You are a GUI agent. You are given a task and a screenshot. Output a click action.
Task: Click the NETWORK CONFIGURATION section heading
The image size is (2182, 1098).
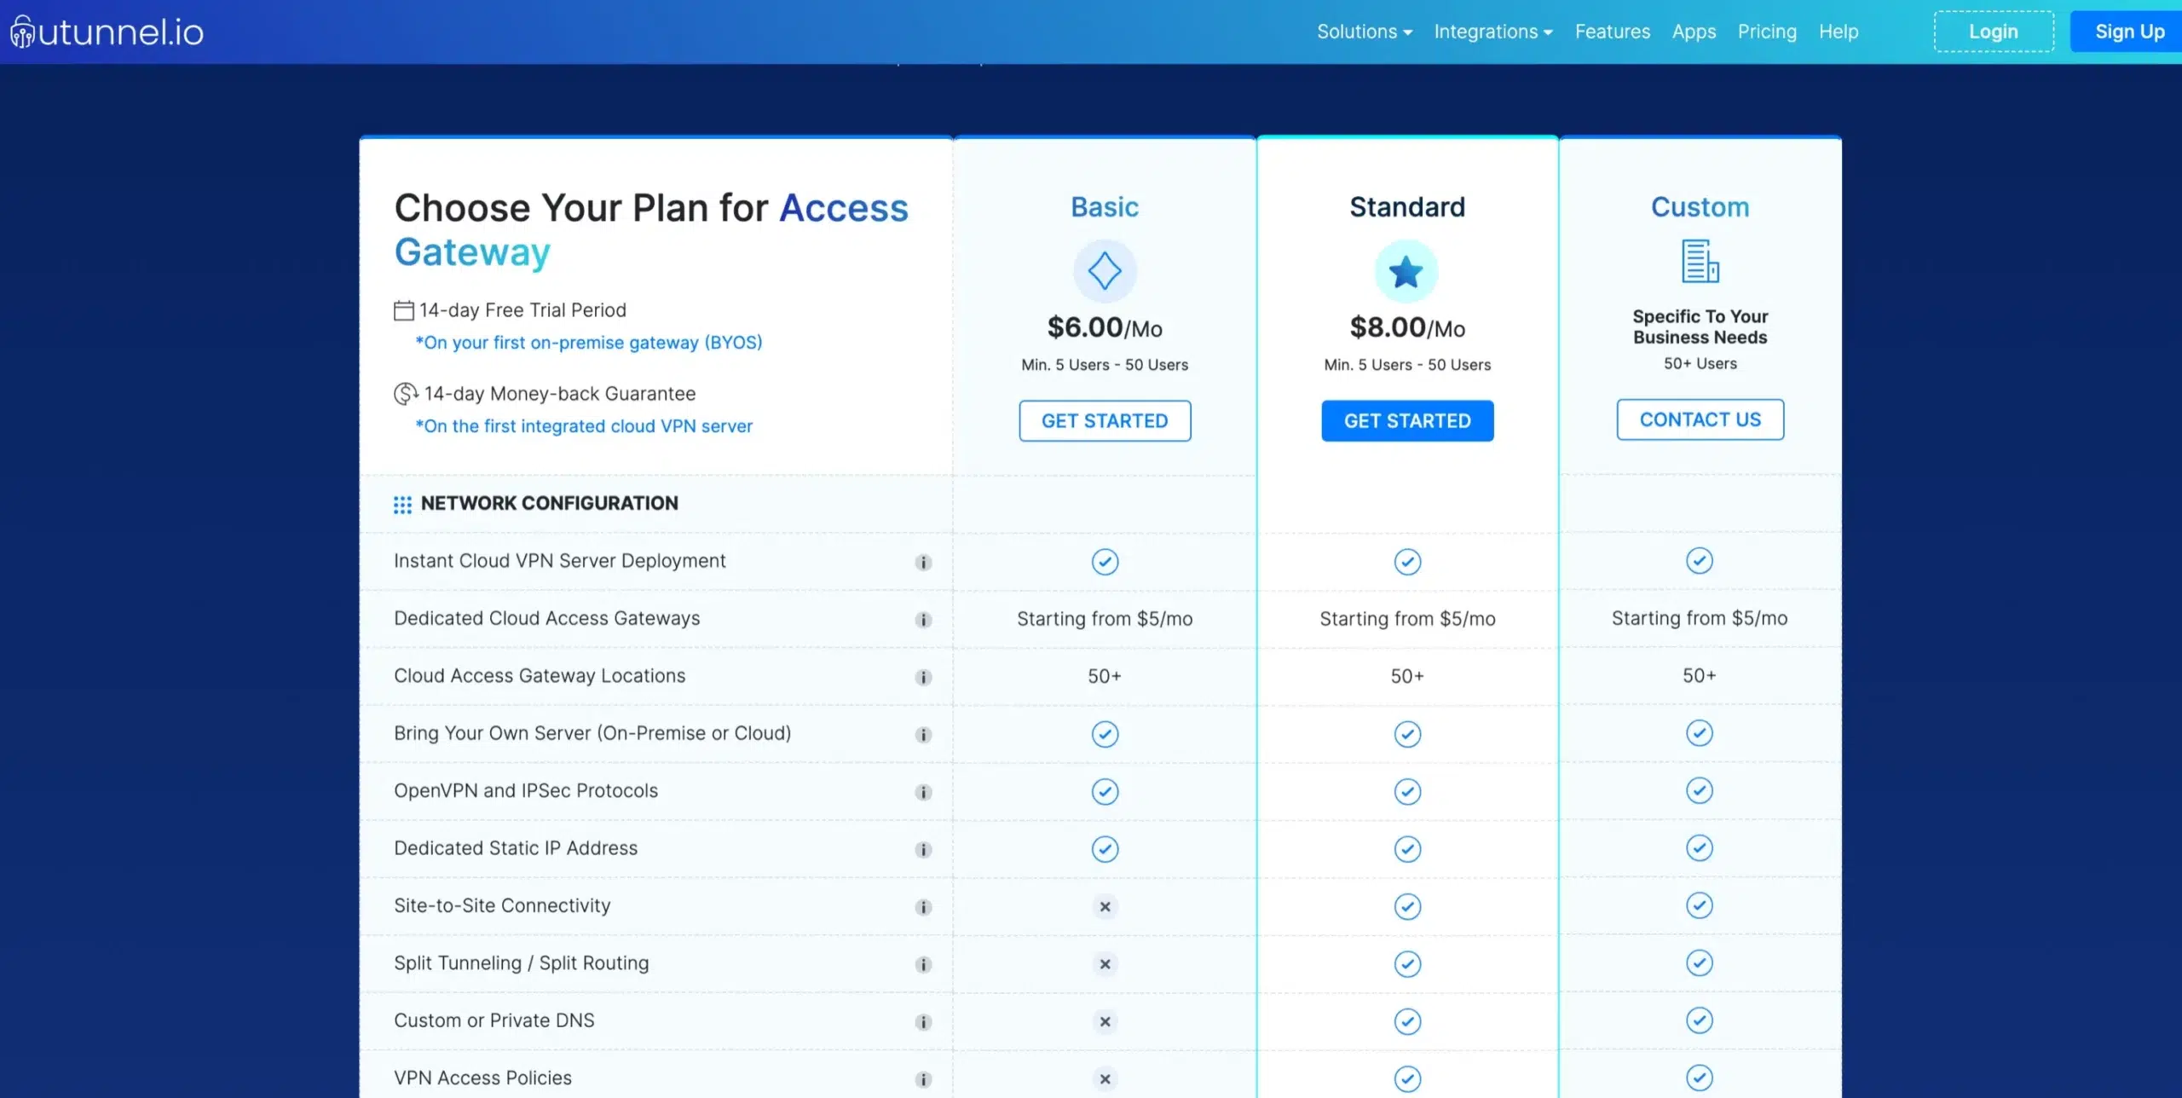point(549,504)
